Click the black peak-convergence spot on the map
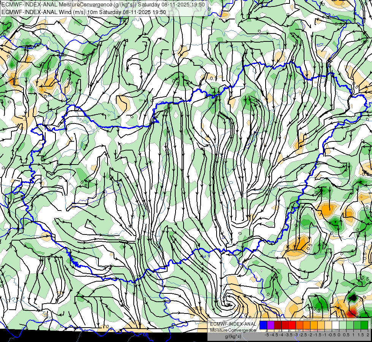 tap(353, 298)
